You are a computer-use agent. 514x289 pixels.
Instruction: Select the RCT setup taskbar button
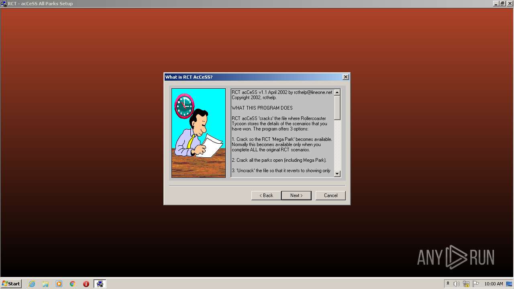coord(100,284)
